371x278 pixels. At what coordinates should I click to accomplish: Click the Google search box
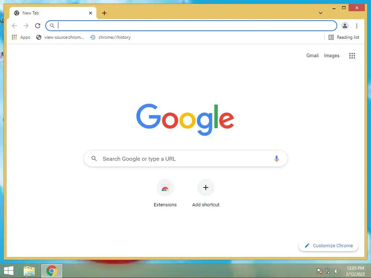tap(185, 159)
